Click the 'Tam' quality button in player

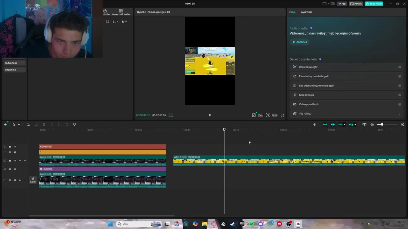[261, 115]
